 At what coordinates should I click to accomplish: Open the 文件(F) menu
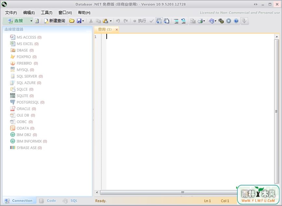[11, 13]
